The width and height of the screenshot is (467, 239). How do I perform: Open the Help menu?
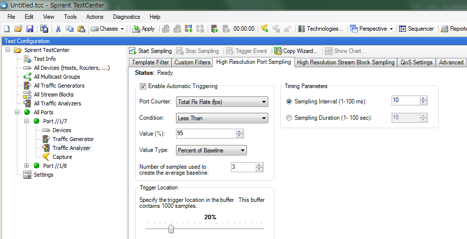[x=155, y=17]
